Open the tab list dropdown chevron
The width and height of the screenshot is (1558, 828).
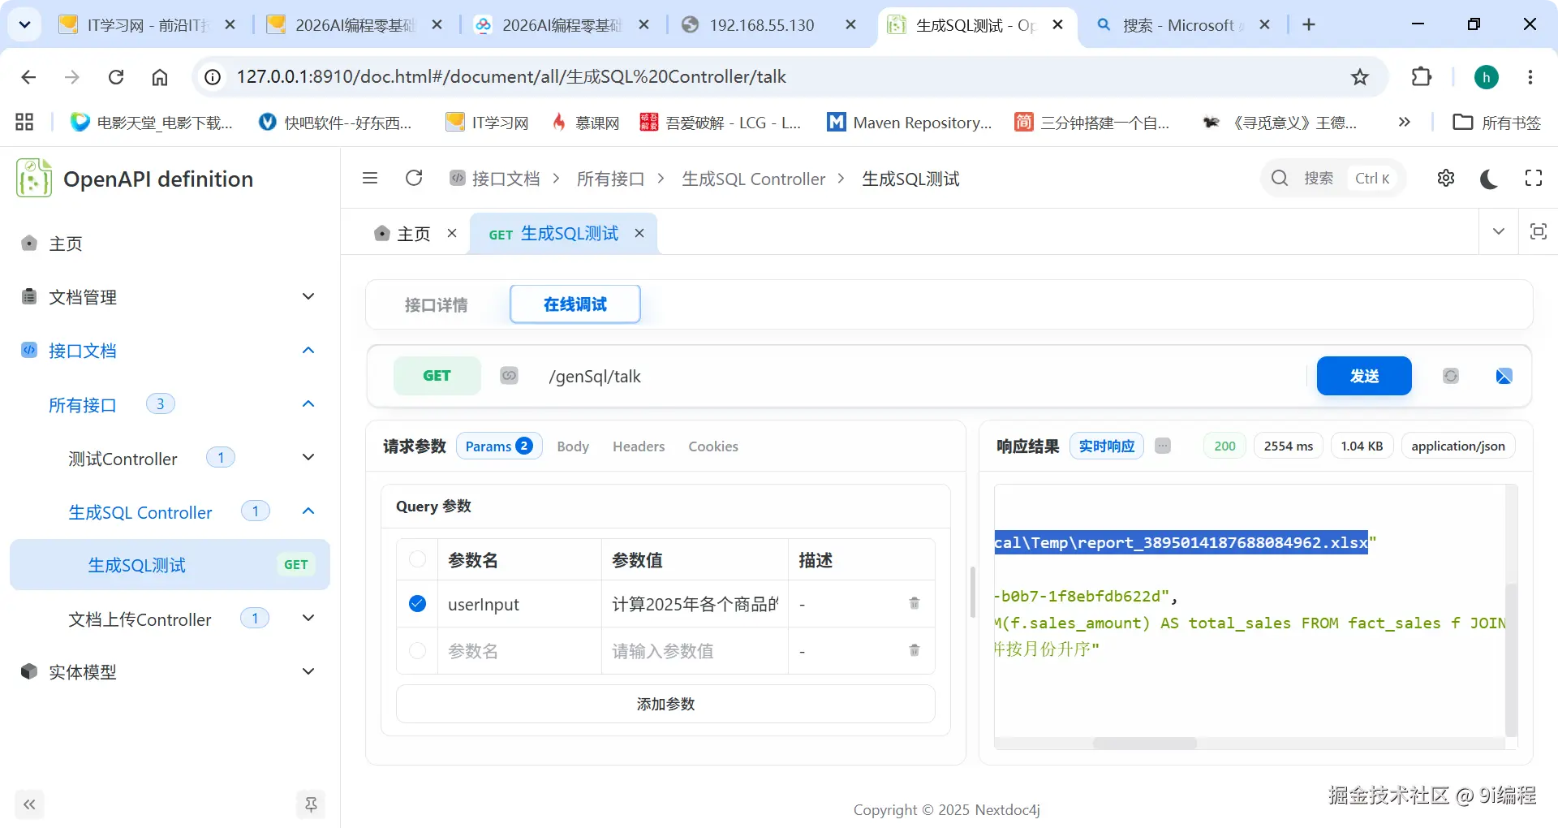pos(1499,231)
